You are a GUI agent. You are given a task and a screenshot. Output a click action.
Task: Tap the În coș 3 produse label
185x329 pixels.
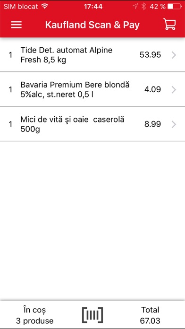(x=35, y=315)
